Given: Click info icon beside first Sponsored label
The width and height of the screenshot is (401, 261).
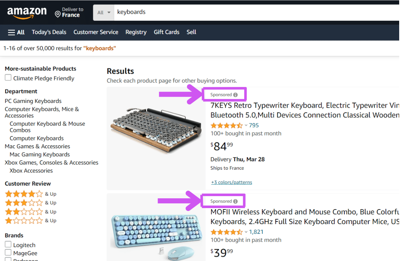Looking at the screenshot, I should (x=236, y=95).
